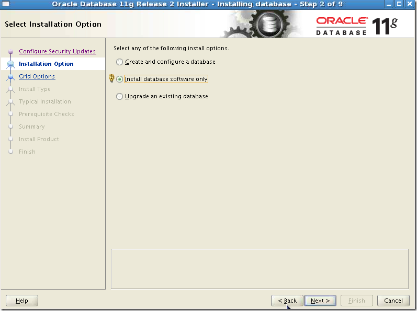Proceed with Next button
This screenshot has height=311, width=417.
point(320,301)
